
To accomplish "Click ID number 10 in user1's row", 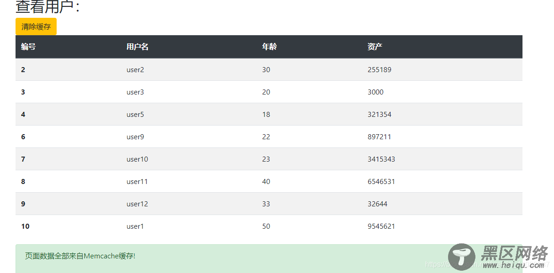I will (25, 226).
